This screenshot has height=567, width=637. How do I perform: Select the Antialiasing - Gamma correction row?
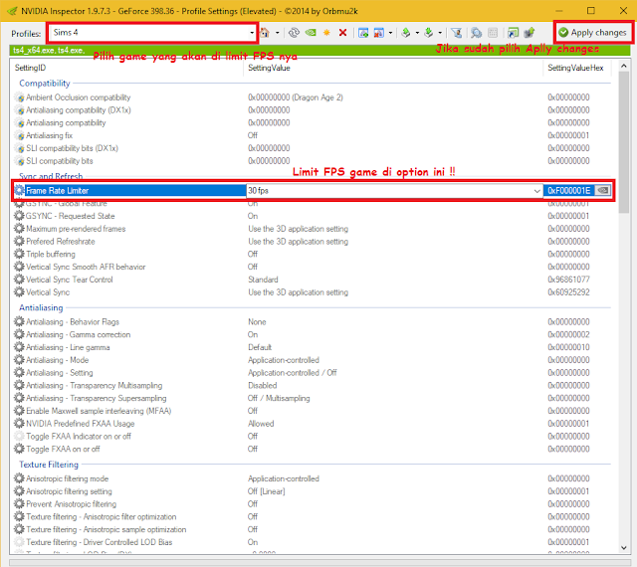pyautogui.click(x=312, y=334)
